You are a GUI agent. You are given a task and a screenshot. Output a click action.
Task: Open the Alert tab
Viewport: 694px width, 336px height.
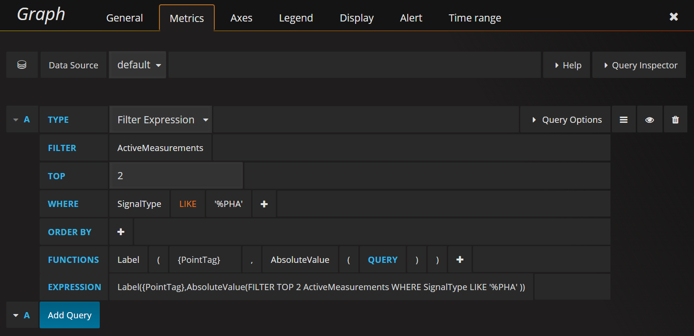point(411,18)
